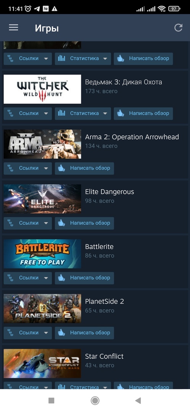Click Написать обзор for Elite Dangerous
The image size is (190, 412).
coord(84,223)
